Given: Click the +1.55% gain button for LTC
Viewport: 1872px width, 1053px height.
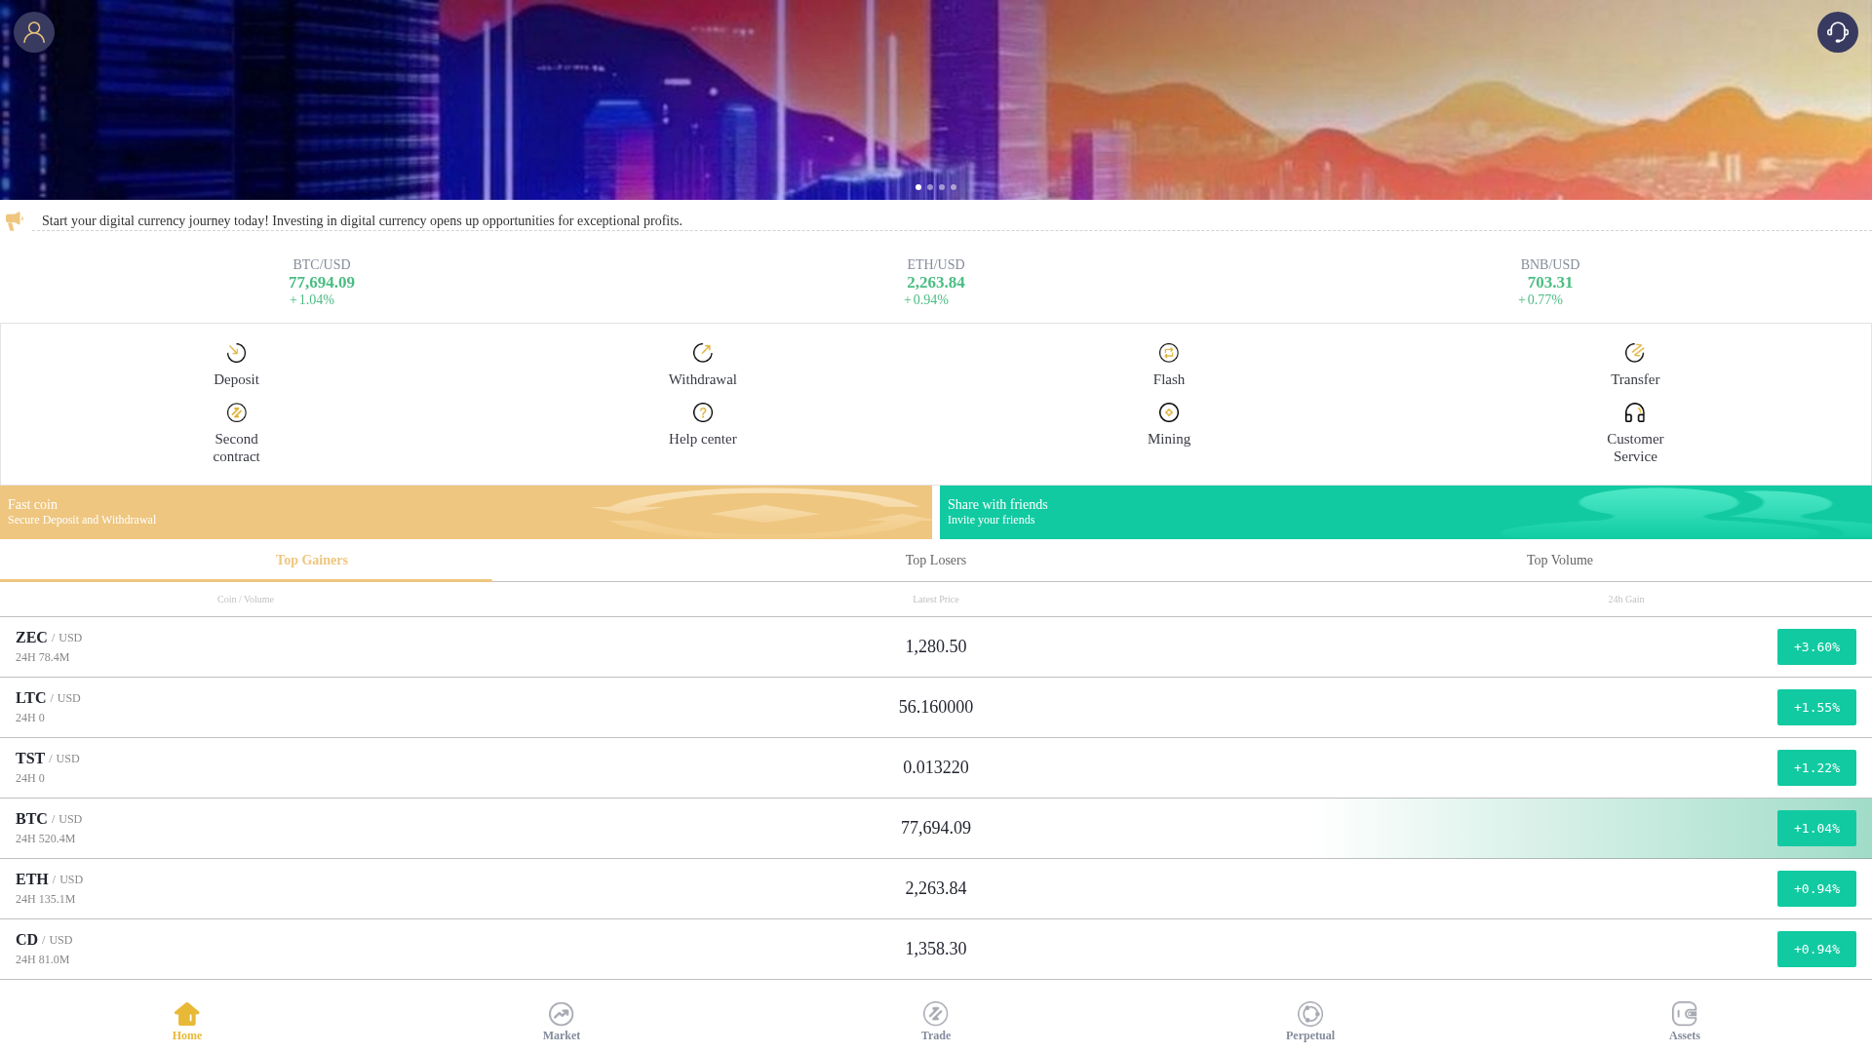Looking at the screenshot, I should tap(1816, 708).
